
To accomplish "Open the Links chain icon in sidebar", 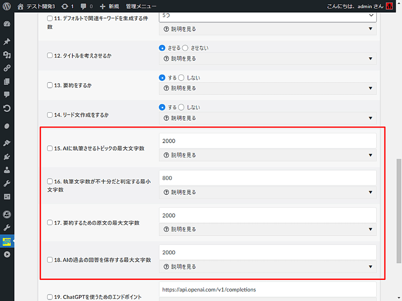I will (7, 68).
